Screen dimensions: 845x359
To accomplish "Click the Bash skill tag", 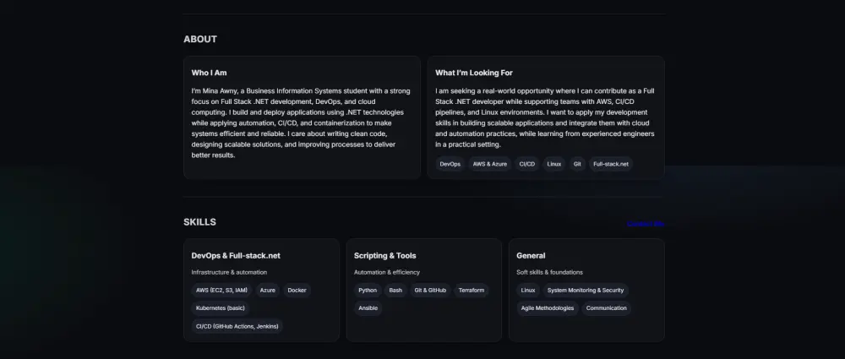I will (395, 290).
